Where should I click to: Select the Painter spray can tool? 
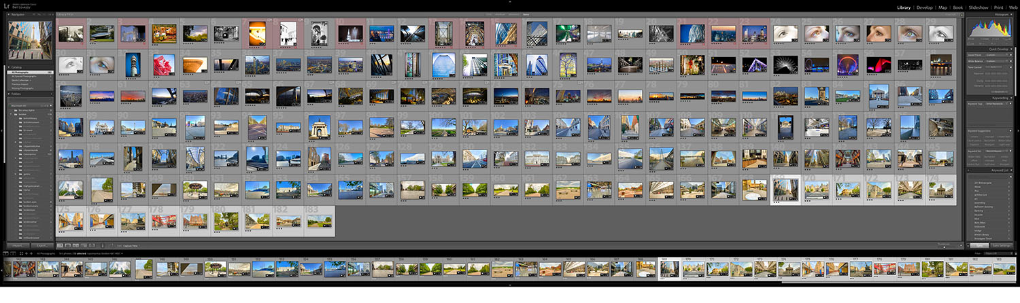coord(102,245)
